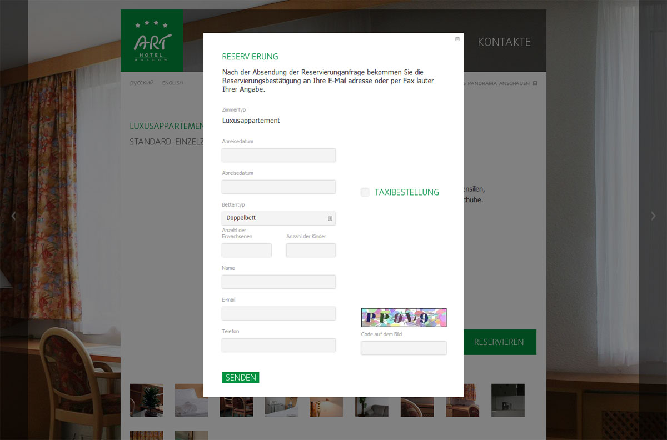Click the panorama view icon

click(x=535, y=83)
